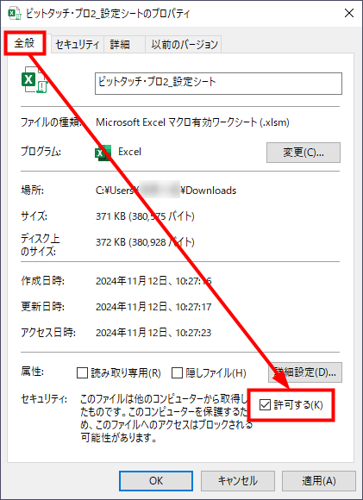The width and height of the screenshot is (363, 500).
Task: Click the program name Excel text
Action: pyautogui.click(x=129, y=152)
